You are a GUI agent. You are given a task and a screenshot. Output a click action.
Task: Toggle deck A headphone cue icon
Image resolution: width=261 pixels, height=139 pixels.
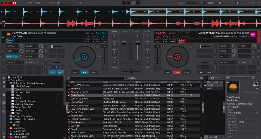point(124,64)
